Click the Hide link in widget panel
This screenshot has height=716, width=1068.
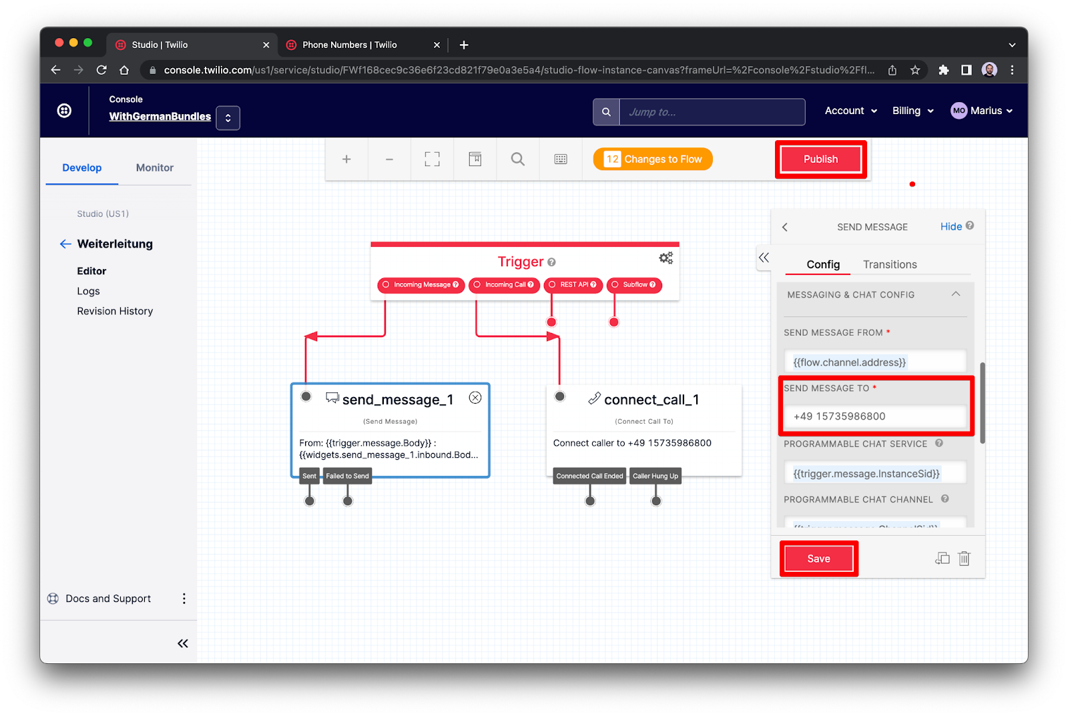tap(951, 226)
